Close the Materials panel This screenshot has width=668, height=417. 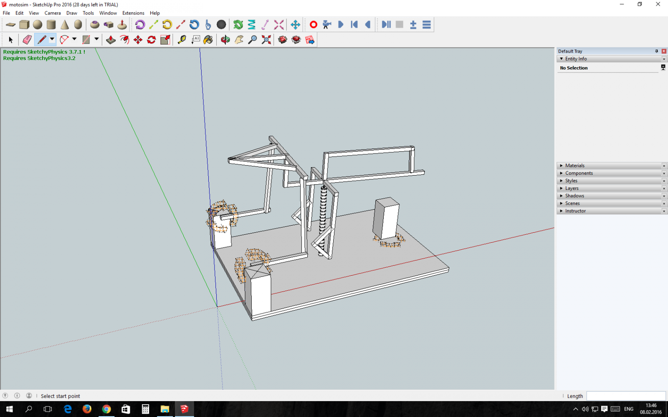pos(664,166)
